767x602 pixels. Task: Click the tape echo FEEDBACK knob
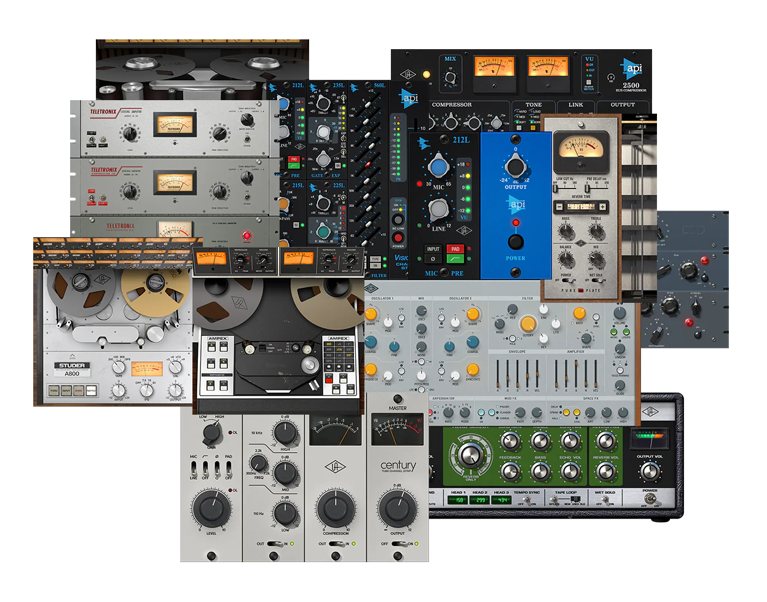point(510,472)
